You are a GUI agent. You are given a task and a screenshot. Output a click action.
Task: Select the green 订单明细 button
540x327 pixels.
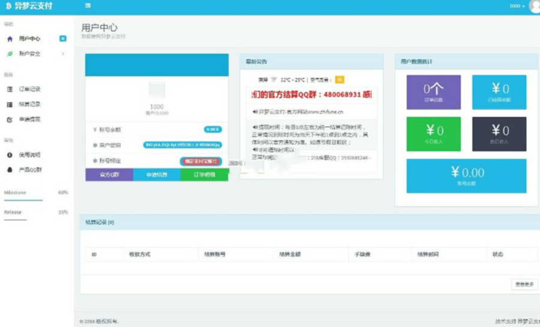tap(204, 175)
